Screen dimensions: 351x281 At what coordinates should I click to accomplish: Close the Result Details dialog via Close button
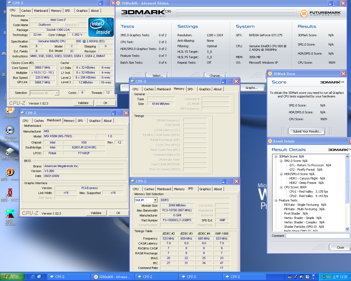click(340, 248)
